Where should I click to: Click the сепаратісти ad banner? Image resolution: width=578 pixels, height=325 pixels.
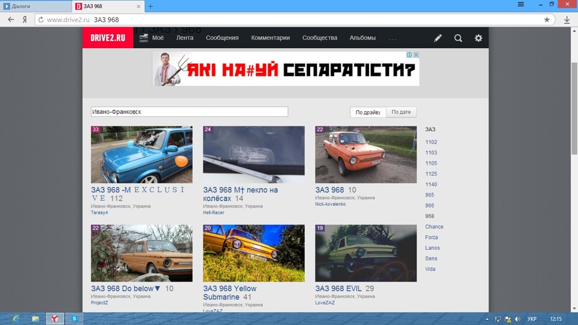pos(285,69)
